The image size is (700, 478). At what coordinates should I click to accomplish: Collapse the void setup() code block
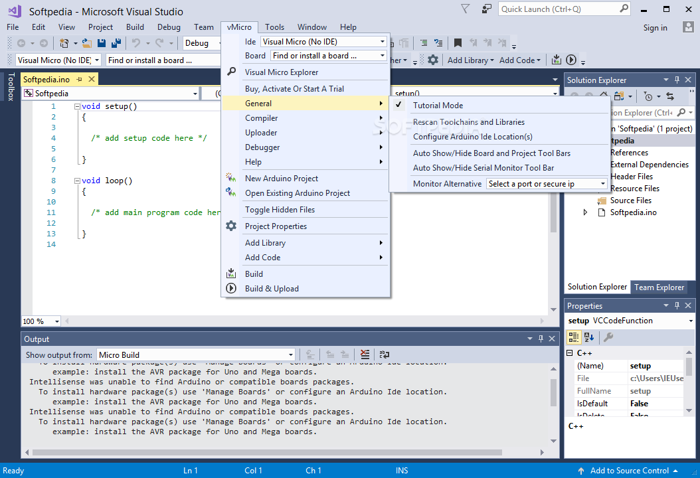pyautogui.click(x=77, y=106)
